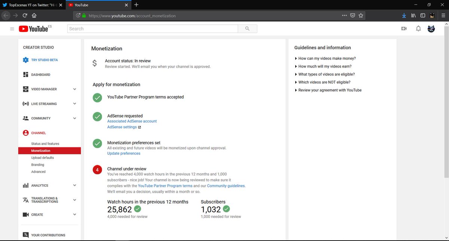This screenshot has height=241, width=449.
Task: Open the Associated AdSense account link
Action: point(132,121)
